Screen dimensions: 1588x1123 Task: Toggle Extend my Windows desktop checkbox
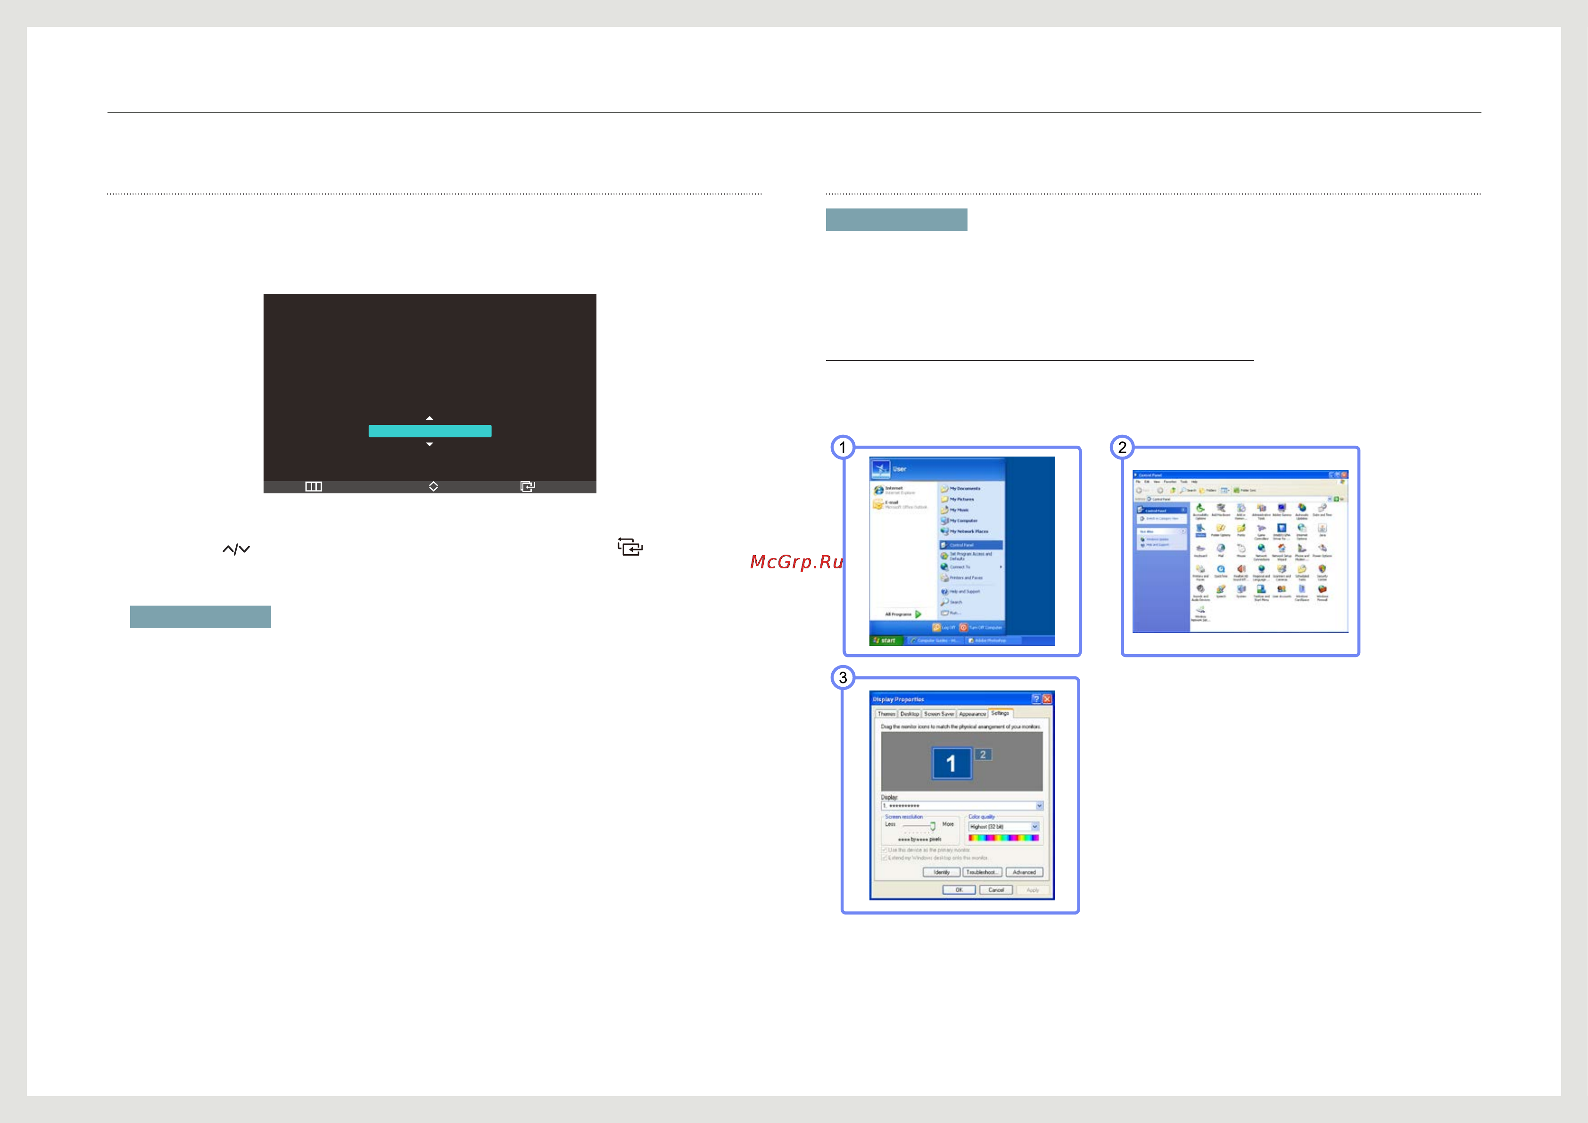tap(885, 858)
